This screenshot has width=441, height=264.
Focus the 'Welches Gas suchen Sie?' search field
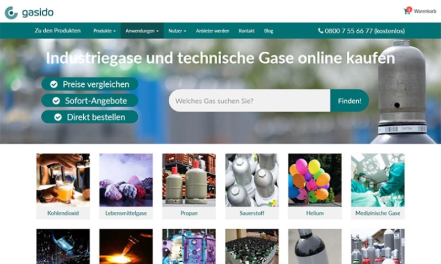250,101
